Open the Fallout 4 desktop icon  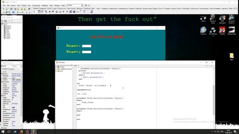coord(203,31)
